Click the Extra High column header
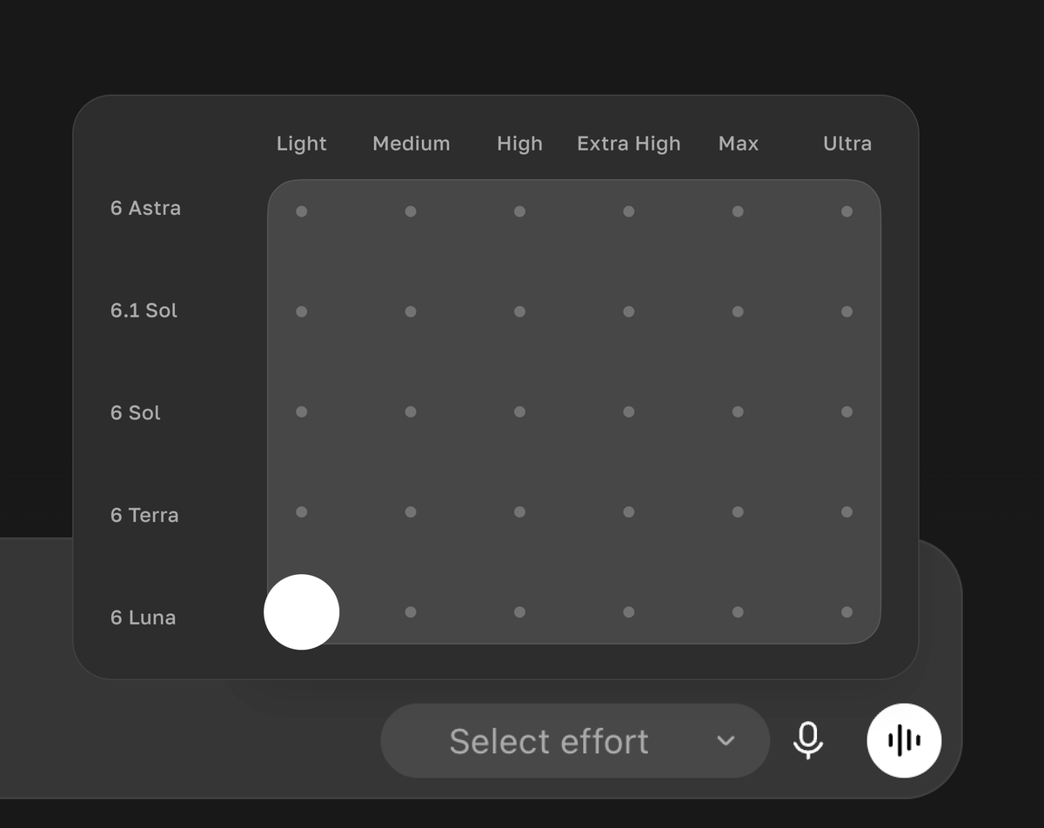 [629, 144]
